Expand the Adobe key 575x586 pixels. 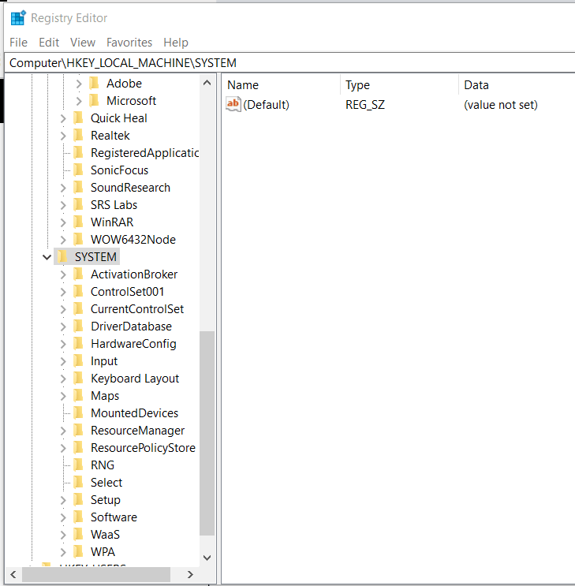(79, 84)
